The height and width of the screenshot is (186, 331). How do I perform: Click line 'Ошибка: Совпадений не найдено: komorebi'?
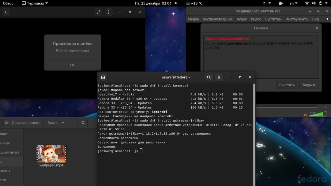(135, 116)
